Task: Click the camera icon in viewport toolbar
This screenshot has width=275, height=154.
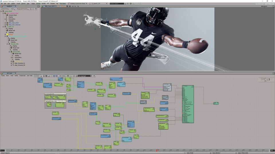Action: (x=67, y=6)
